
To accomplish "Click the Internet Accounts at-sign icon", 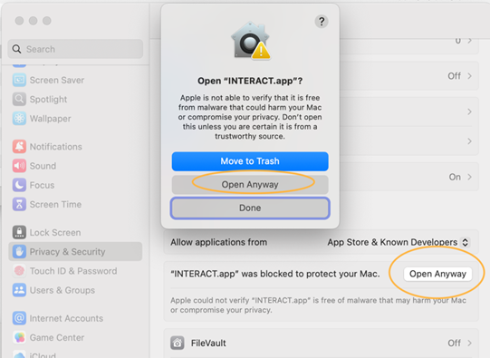I will tap(19, 318).
